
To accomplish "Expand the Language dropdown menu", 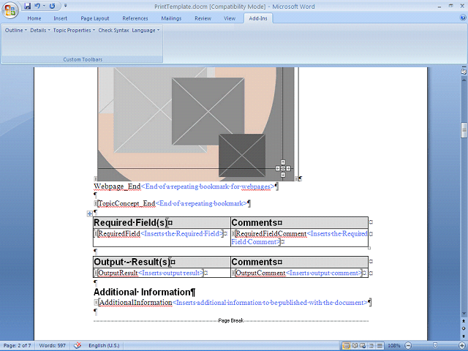I will pos(146,31).
